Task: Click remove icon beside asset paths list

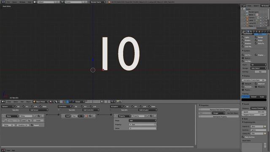Action: point(265,147)
